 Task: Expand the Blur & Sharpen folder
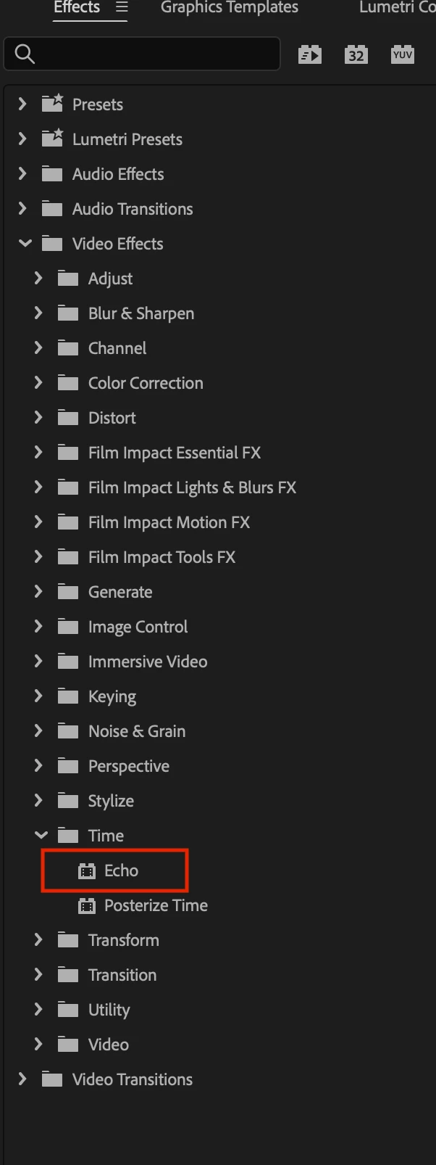(38, 313)
